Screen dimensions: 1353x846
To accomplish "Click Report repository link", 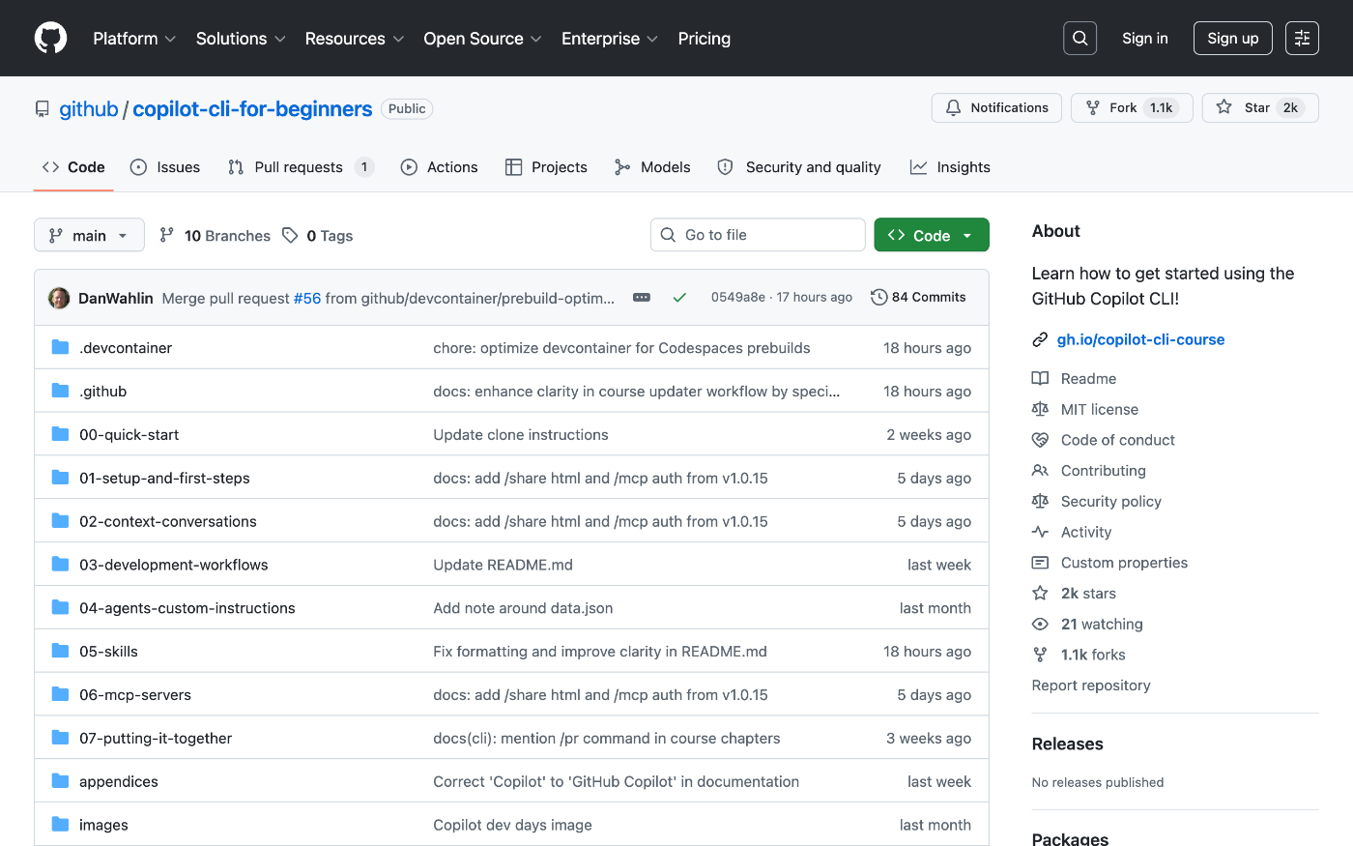I will click(1091, 686).
